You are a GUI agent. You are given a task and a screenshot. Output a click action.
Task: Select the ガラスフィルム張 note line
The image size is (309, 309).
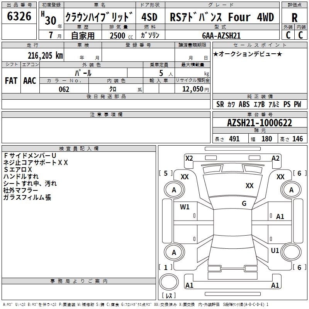[x=27, y=197]
